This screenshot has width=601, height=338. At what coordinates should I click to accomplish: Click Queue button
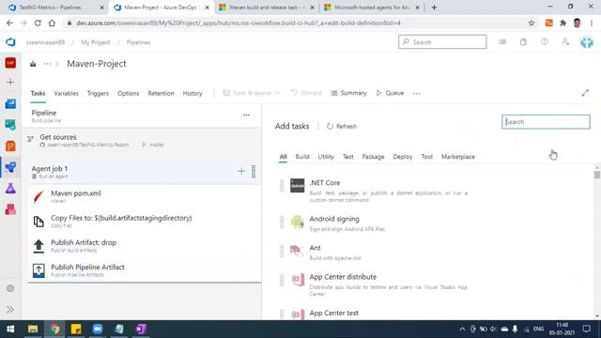391,93
